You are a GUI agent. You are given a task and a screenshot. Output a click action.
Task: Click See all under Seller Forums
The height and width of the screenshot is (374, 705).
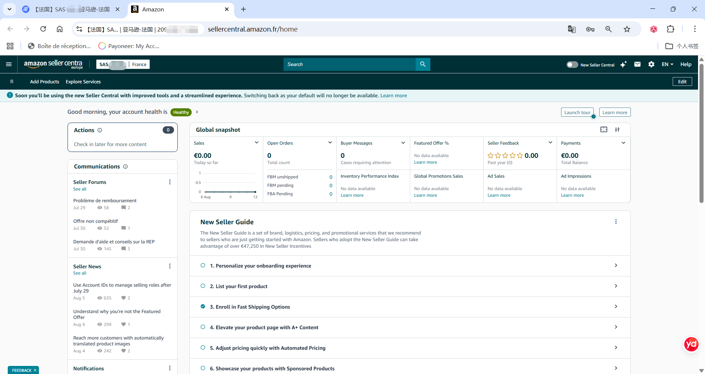pyautogui.click(x=80, y=189)
